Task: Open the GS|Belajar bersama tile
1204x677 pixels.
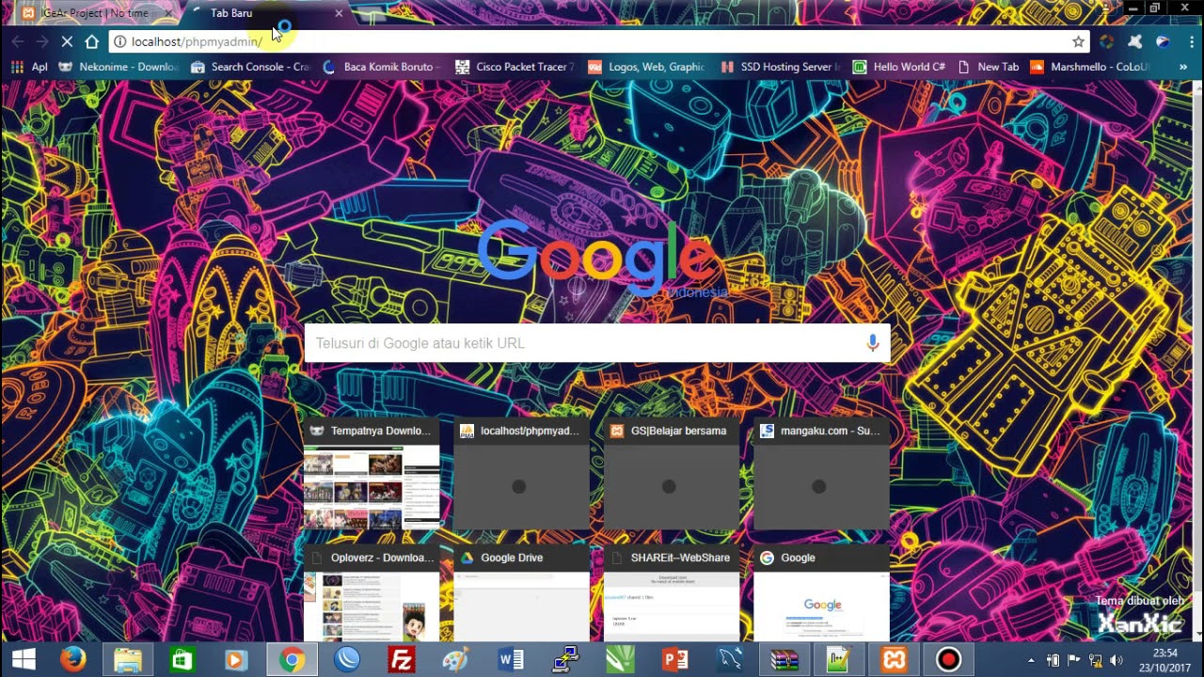Action: click(672, 475)
